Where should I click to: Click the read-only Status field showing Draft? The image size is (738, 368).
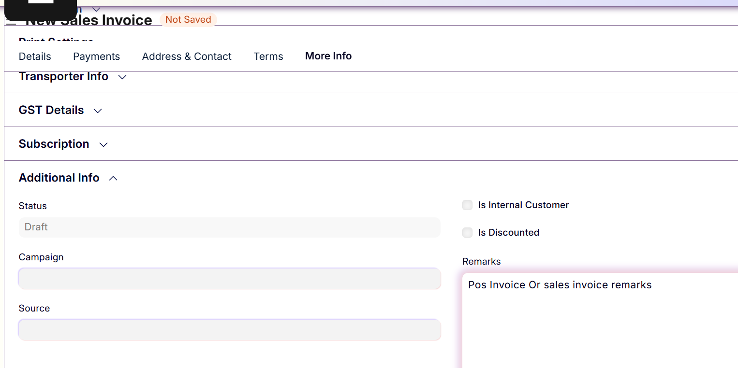point(229,227)
